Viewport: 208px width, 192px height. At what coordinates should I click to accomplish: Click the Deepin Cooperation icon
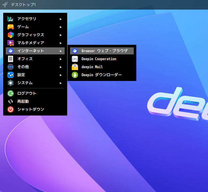tap(75, 59)
